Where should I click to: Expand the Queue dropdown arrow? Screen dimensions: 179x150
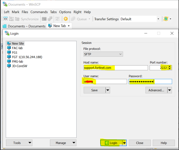[x=90, y=19]
